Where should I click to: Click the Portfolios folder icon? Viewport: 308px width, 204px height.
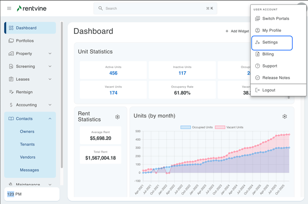pyautogui.click(x=11, y=41)
